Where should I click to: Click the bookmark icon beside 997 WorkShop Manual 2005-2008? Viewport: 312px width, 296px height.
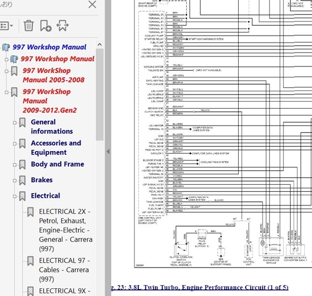point(14,71)
